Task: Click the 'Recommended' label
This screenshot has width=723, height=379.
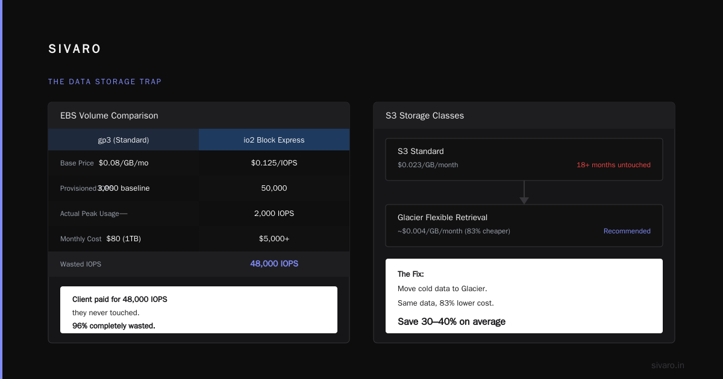Action: click(x=627, y=231)
